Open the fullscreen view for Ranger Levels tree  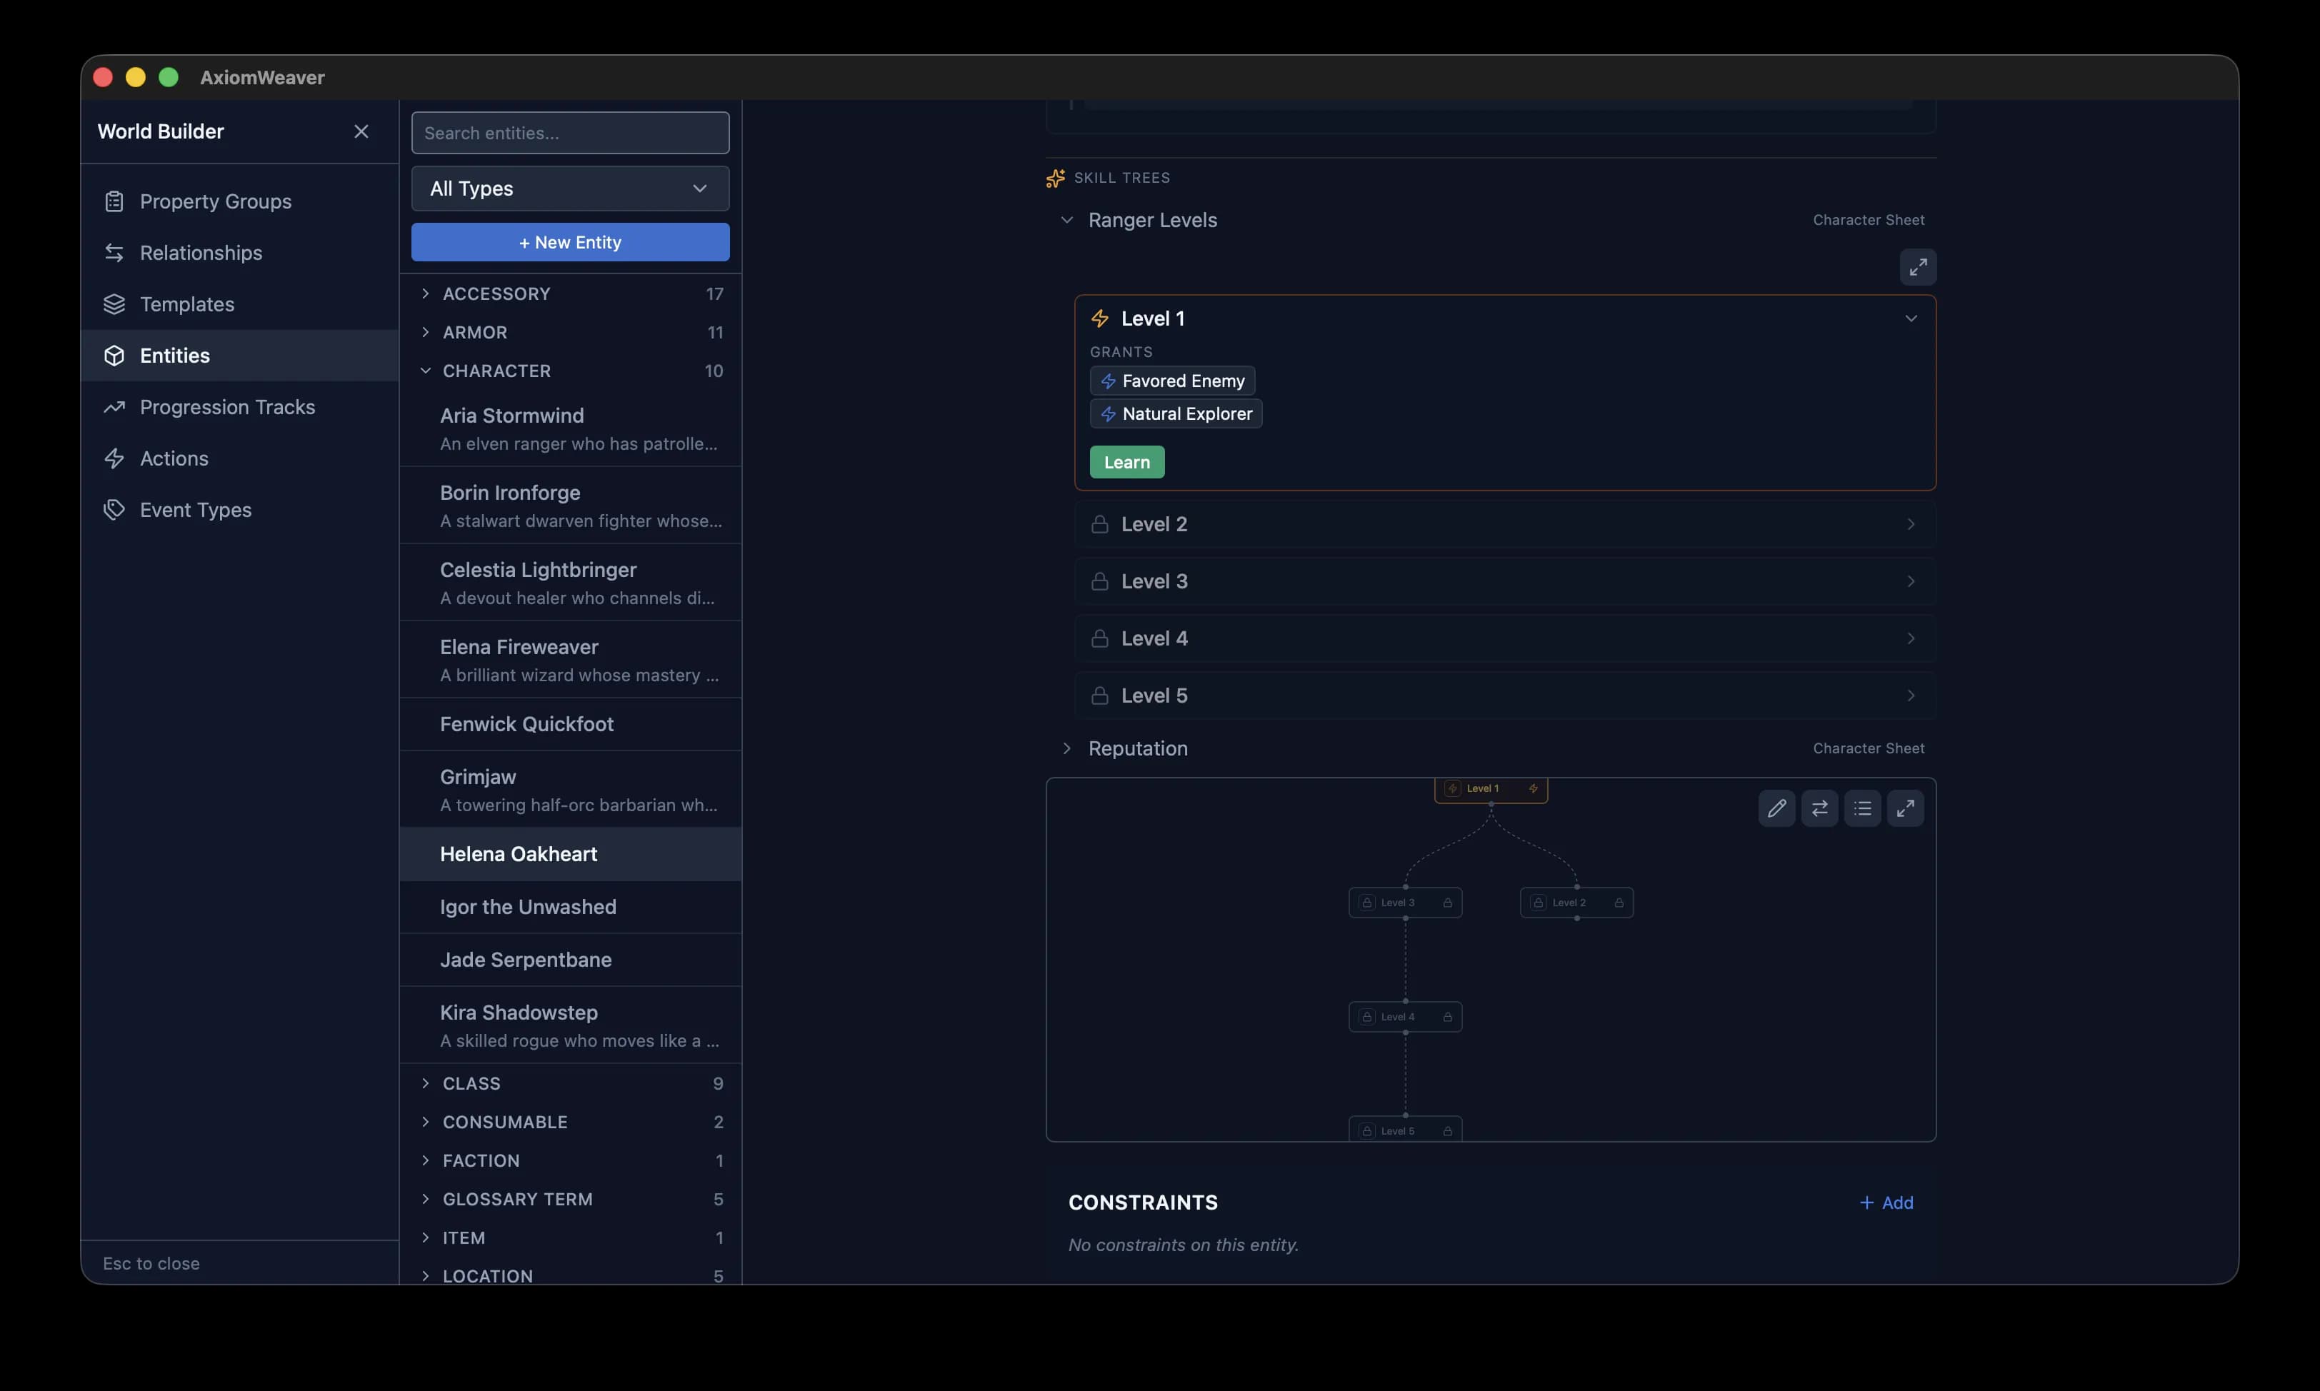[x=1917, y=267]
